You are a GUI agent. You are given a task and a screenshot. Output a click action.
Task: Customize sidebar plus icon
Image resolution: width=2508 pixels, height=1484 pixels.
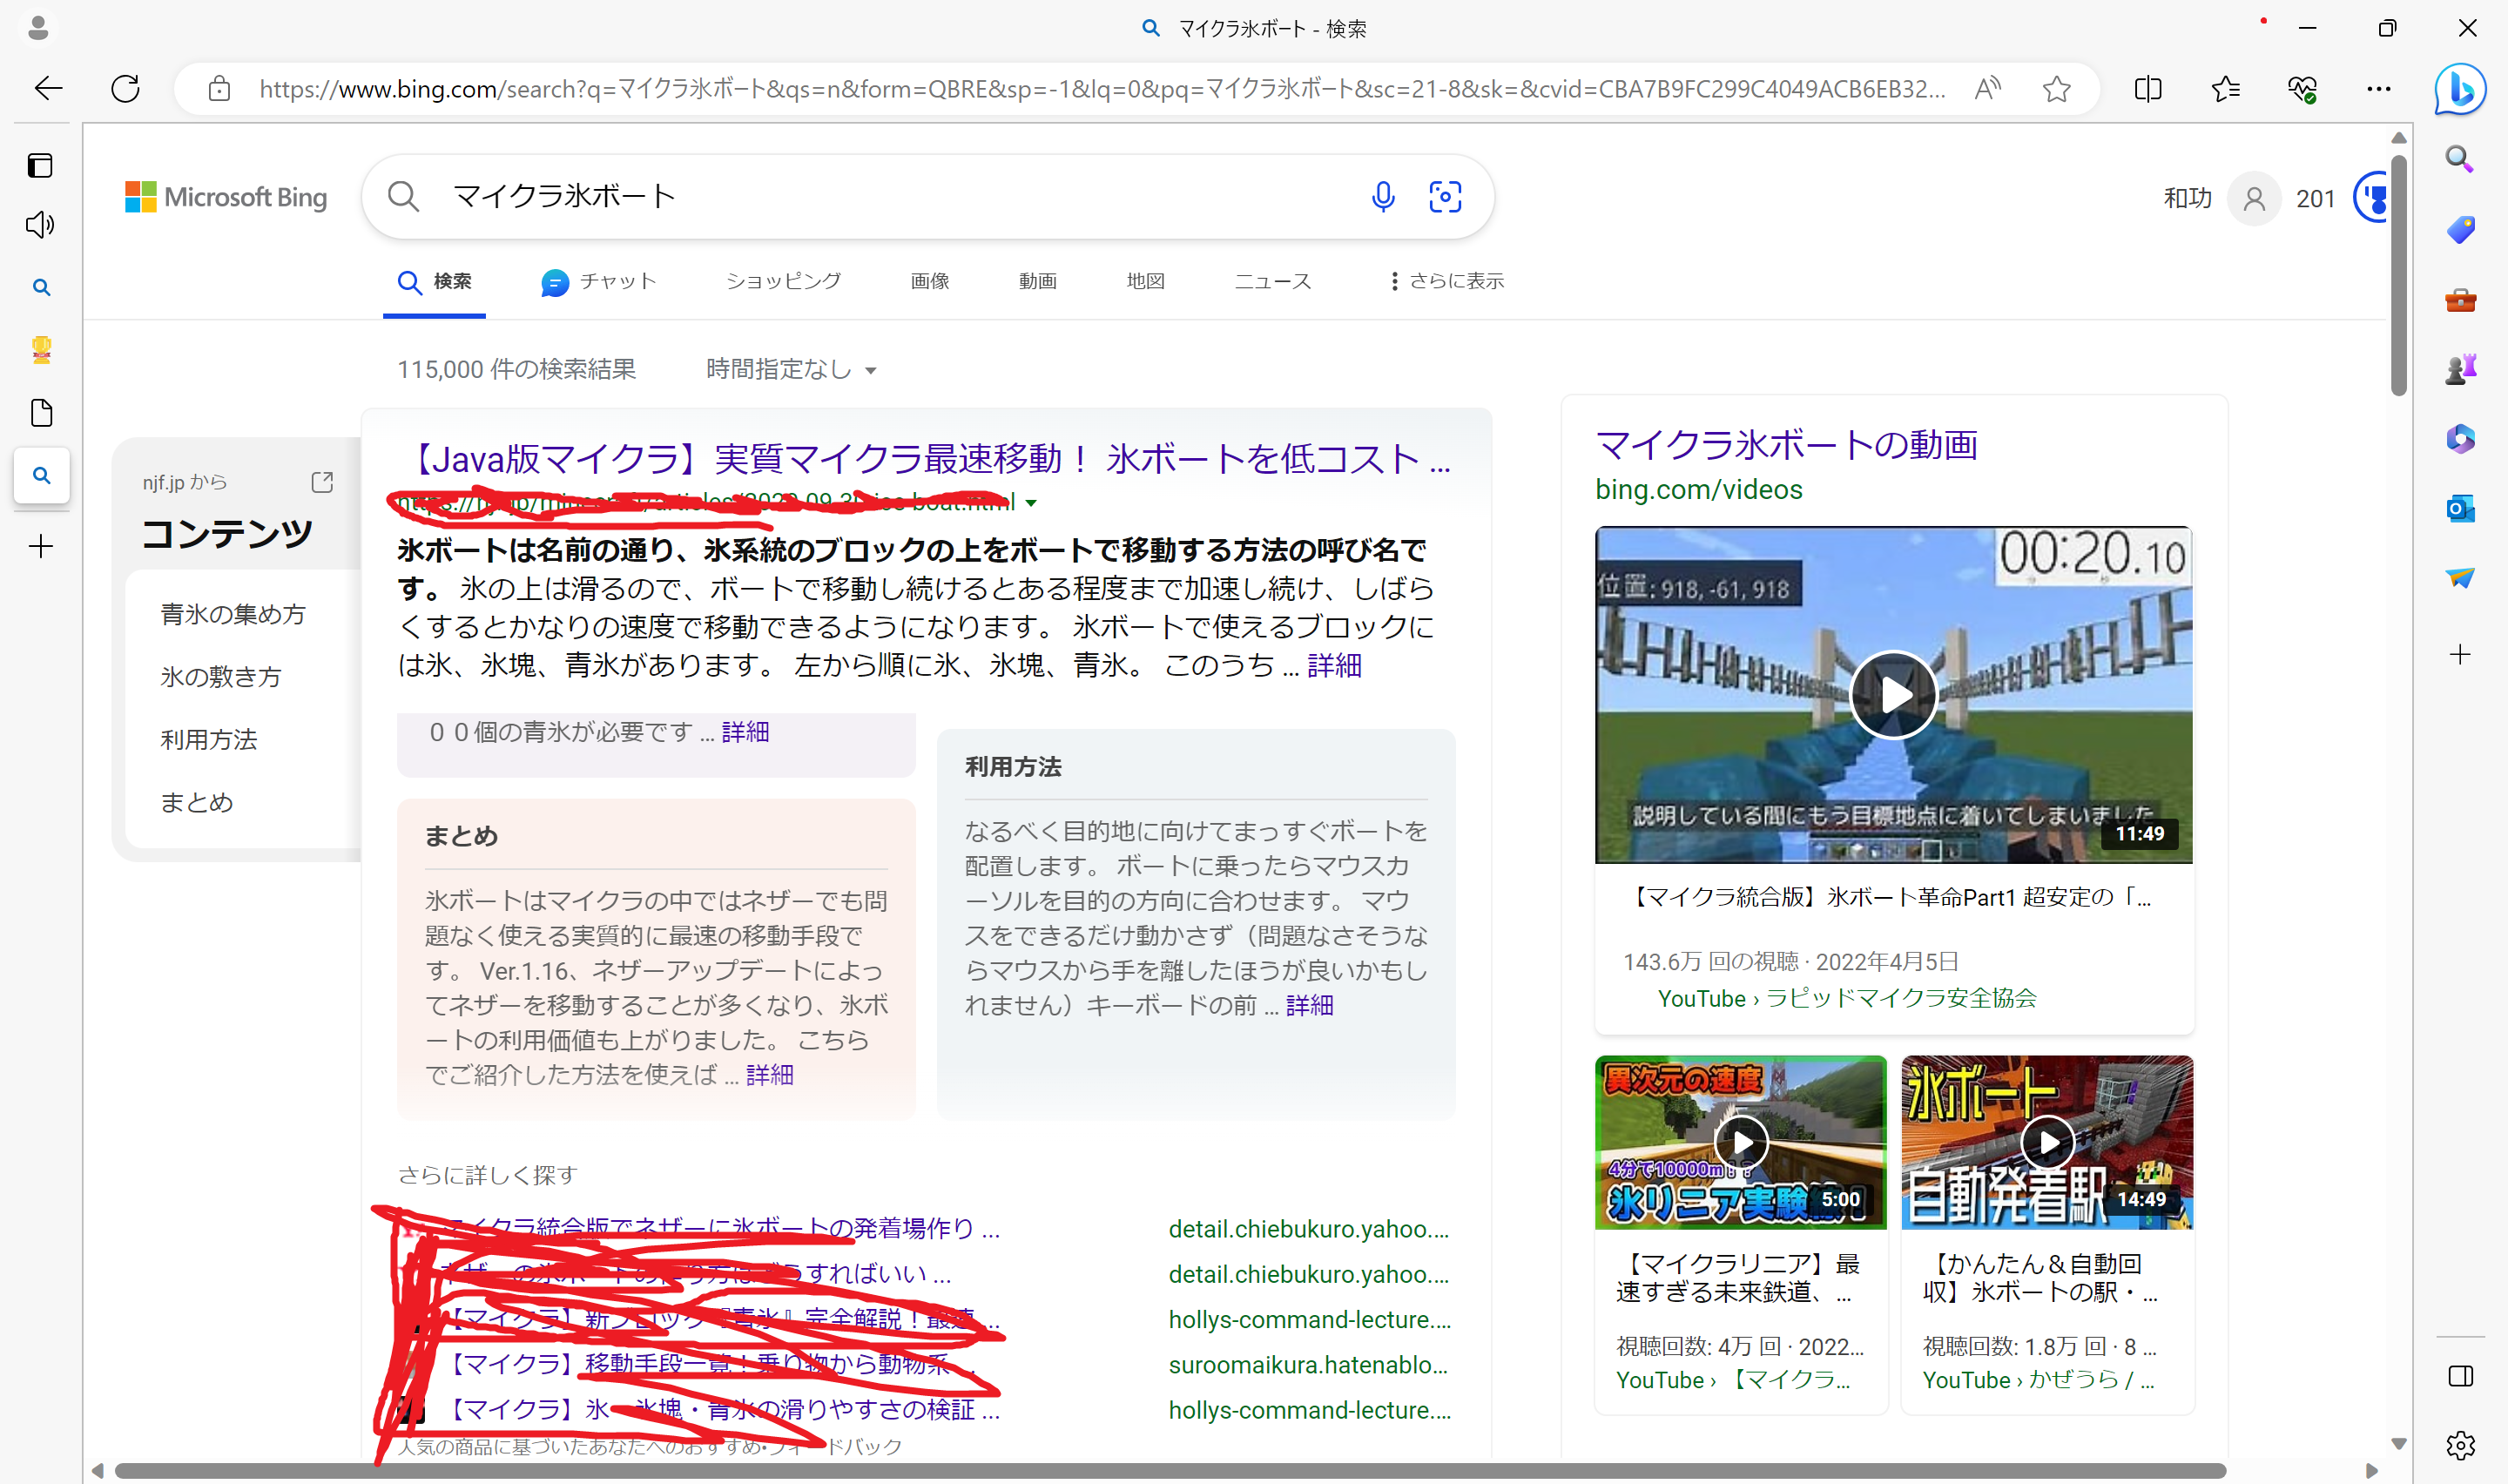[x=2459, y=655]
